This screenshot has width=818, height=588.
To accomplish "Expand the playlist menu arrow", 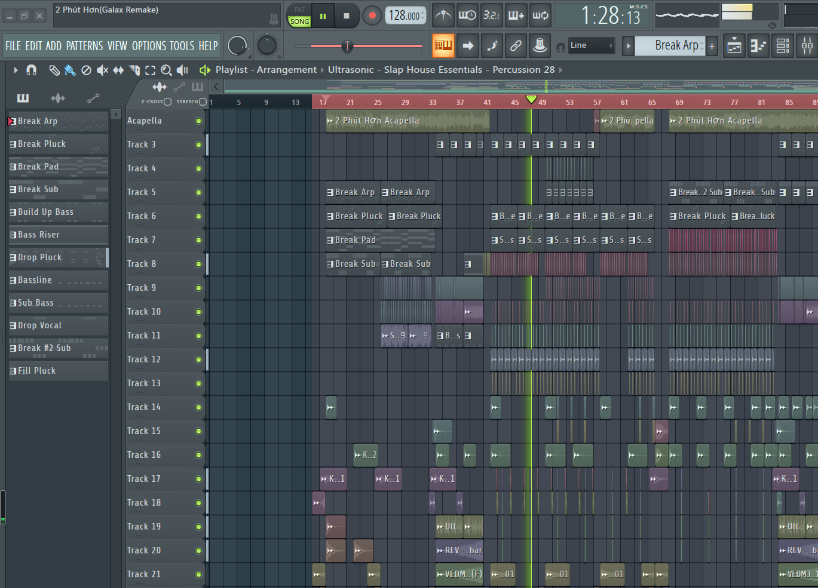I will tap(16, 70).
